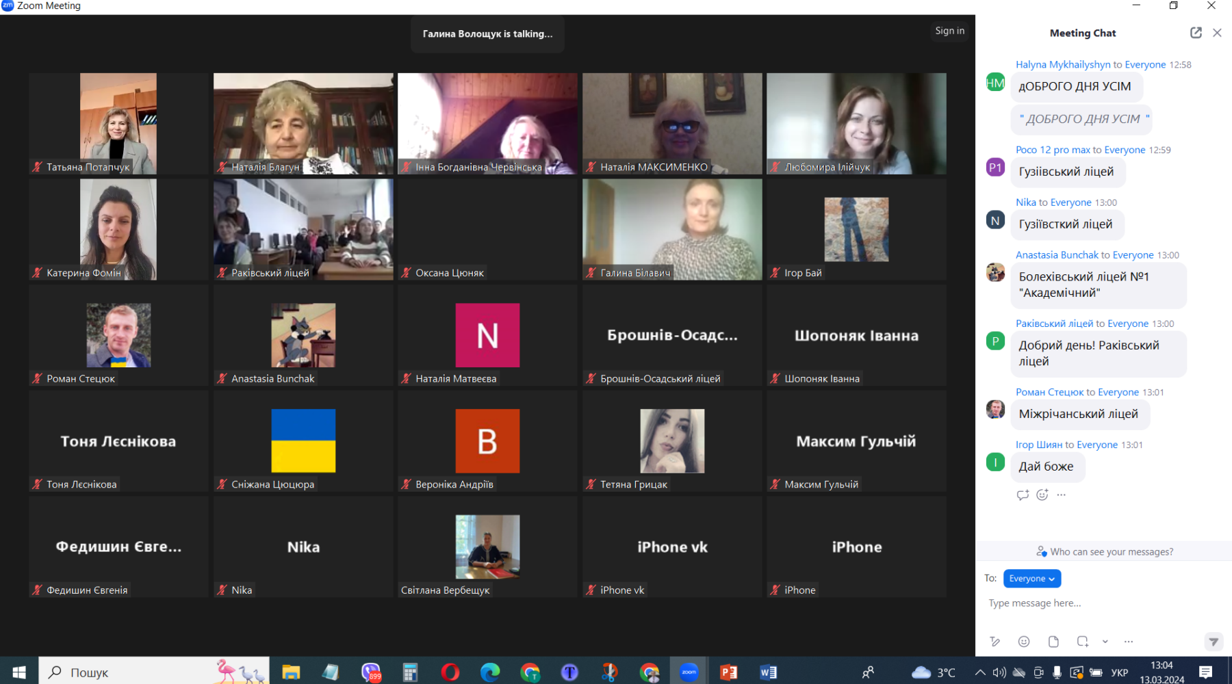The image size is (1232, 684).
Task: Open PowerPoint from the taskbar
Action: coord(729,672)
